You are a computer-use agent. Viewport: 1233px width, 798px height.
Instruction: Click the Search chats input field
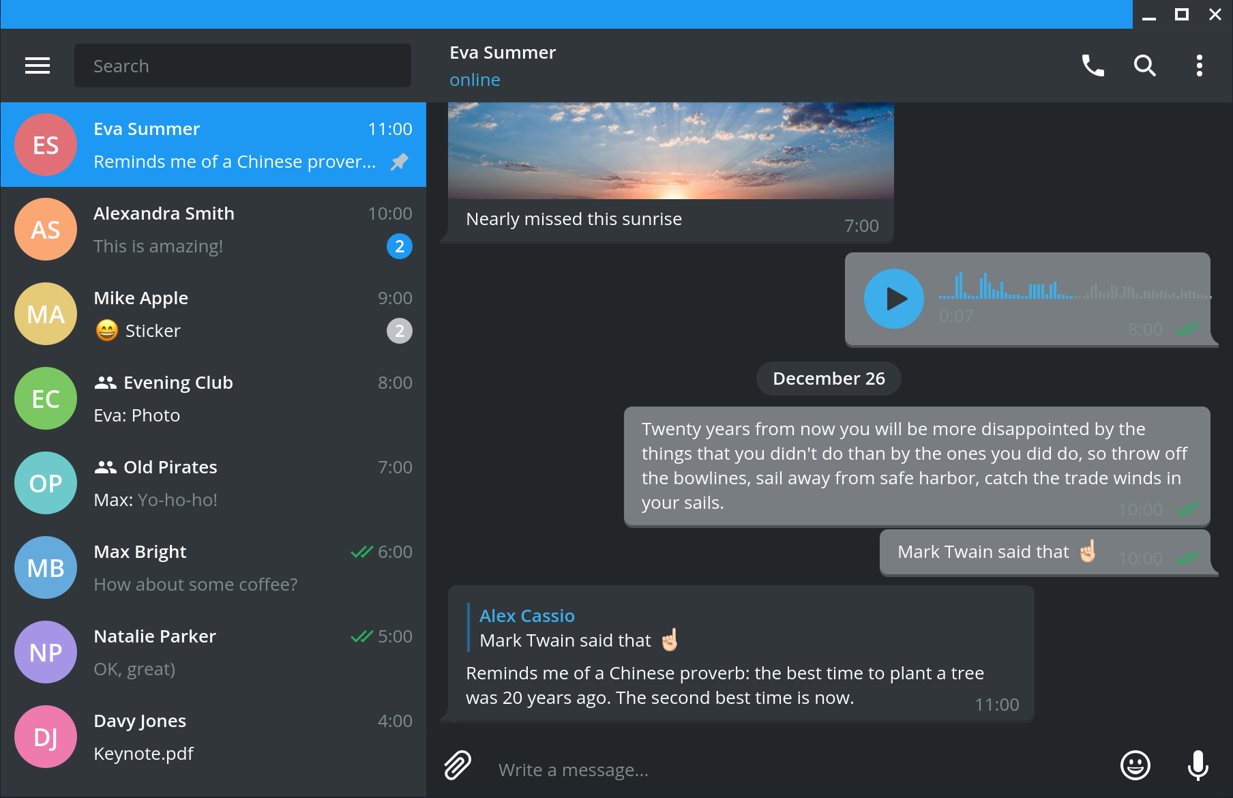[242, 65]
